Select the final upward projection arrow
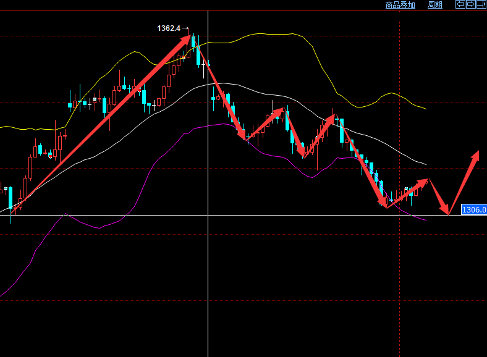The image size is (487, 357). click(x=464, y=182)
